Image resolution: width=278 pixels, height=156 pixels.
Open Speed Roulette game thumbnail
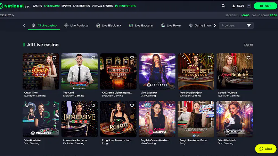point(235,71)
